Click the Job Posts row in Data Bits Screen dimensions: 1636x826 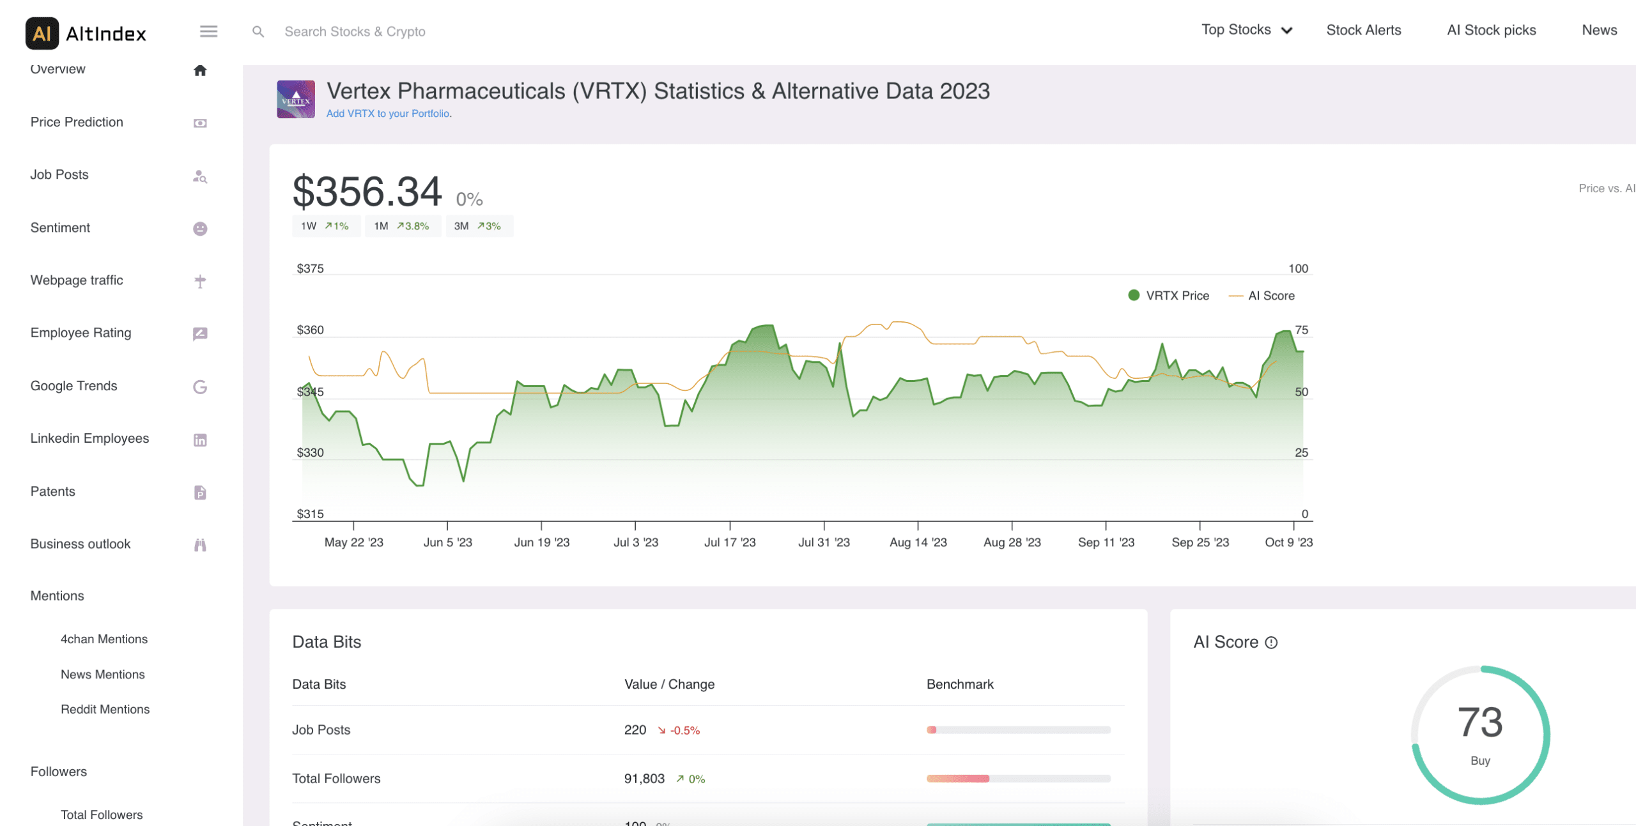tap(708, 730)
